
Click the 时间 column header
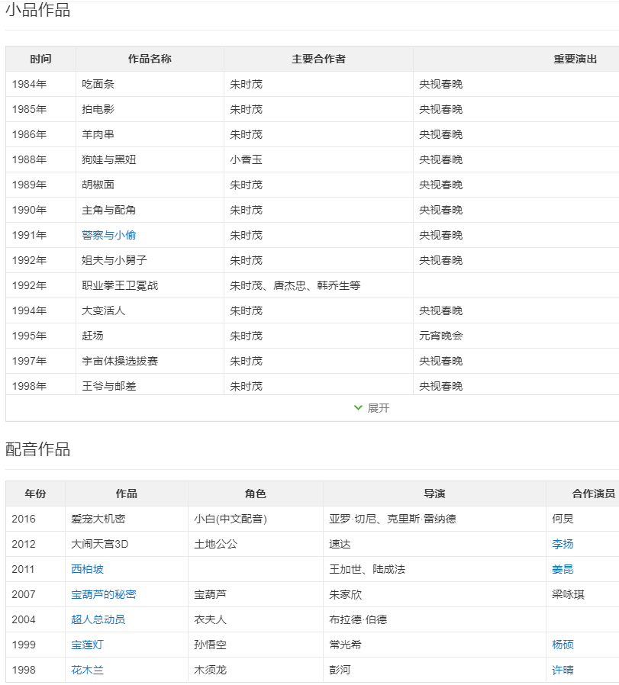41,59
